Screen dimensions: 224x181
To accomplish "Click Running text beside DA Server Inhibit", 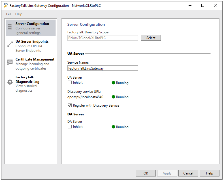I will 122,127.
